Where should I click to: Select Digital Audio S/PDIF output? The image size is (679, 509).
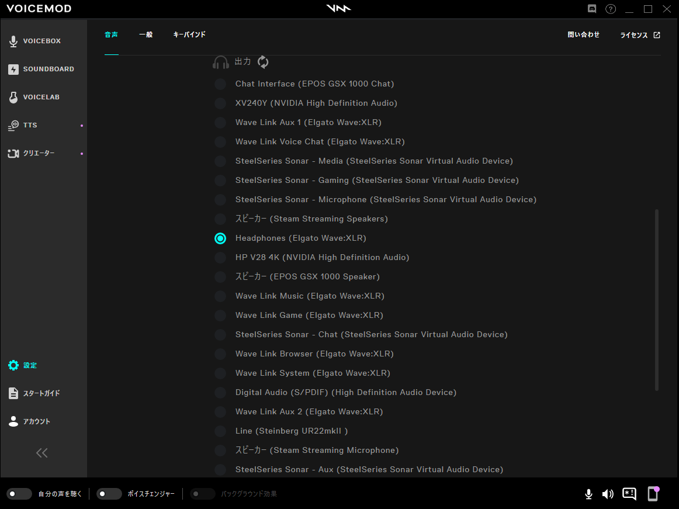220,393
